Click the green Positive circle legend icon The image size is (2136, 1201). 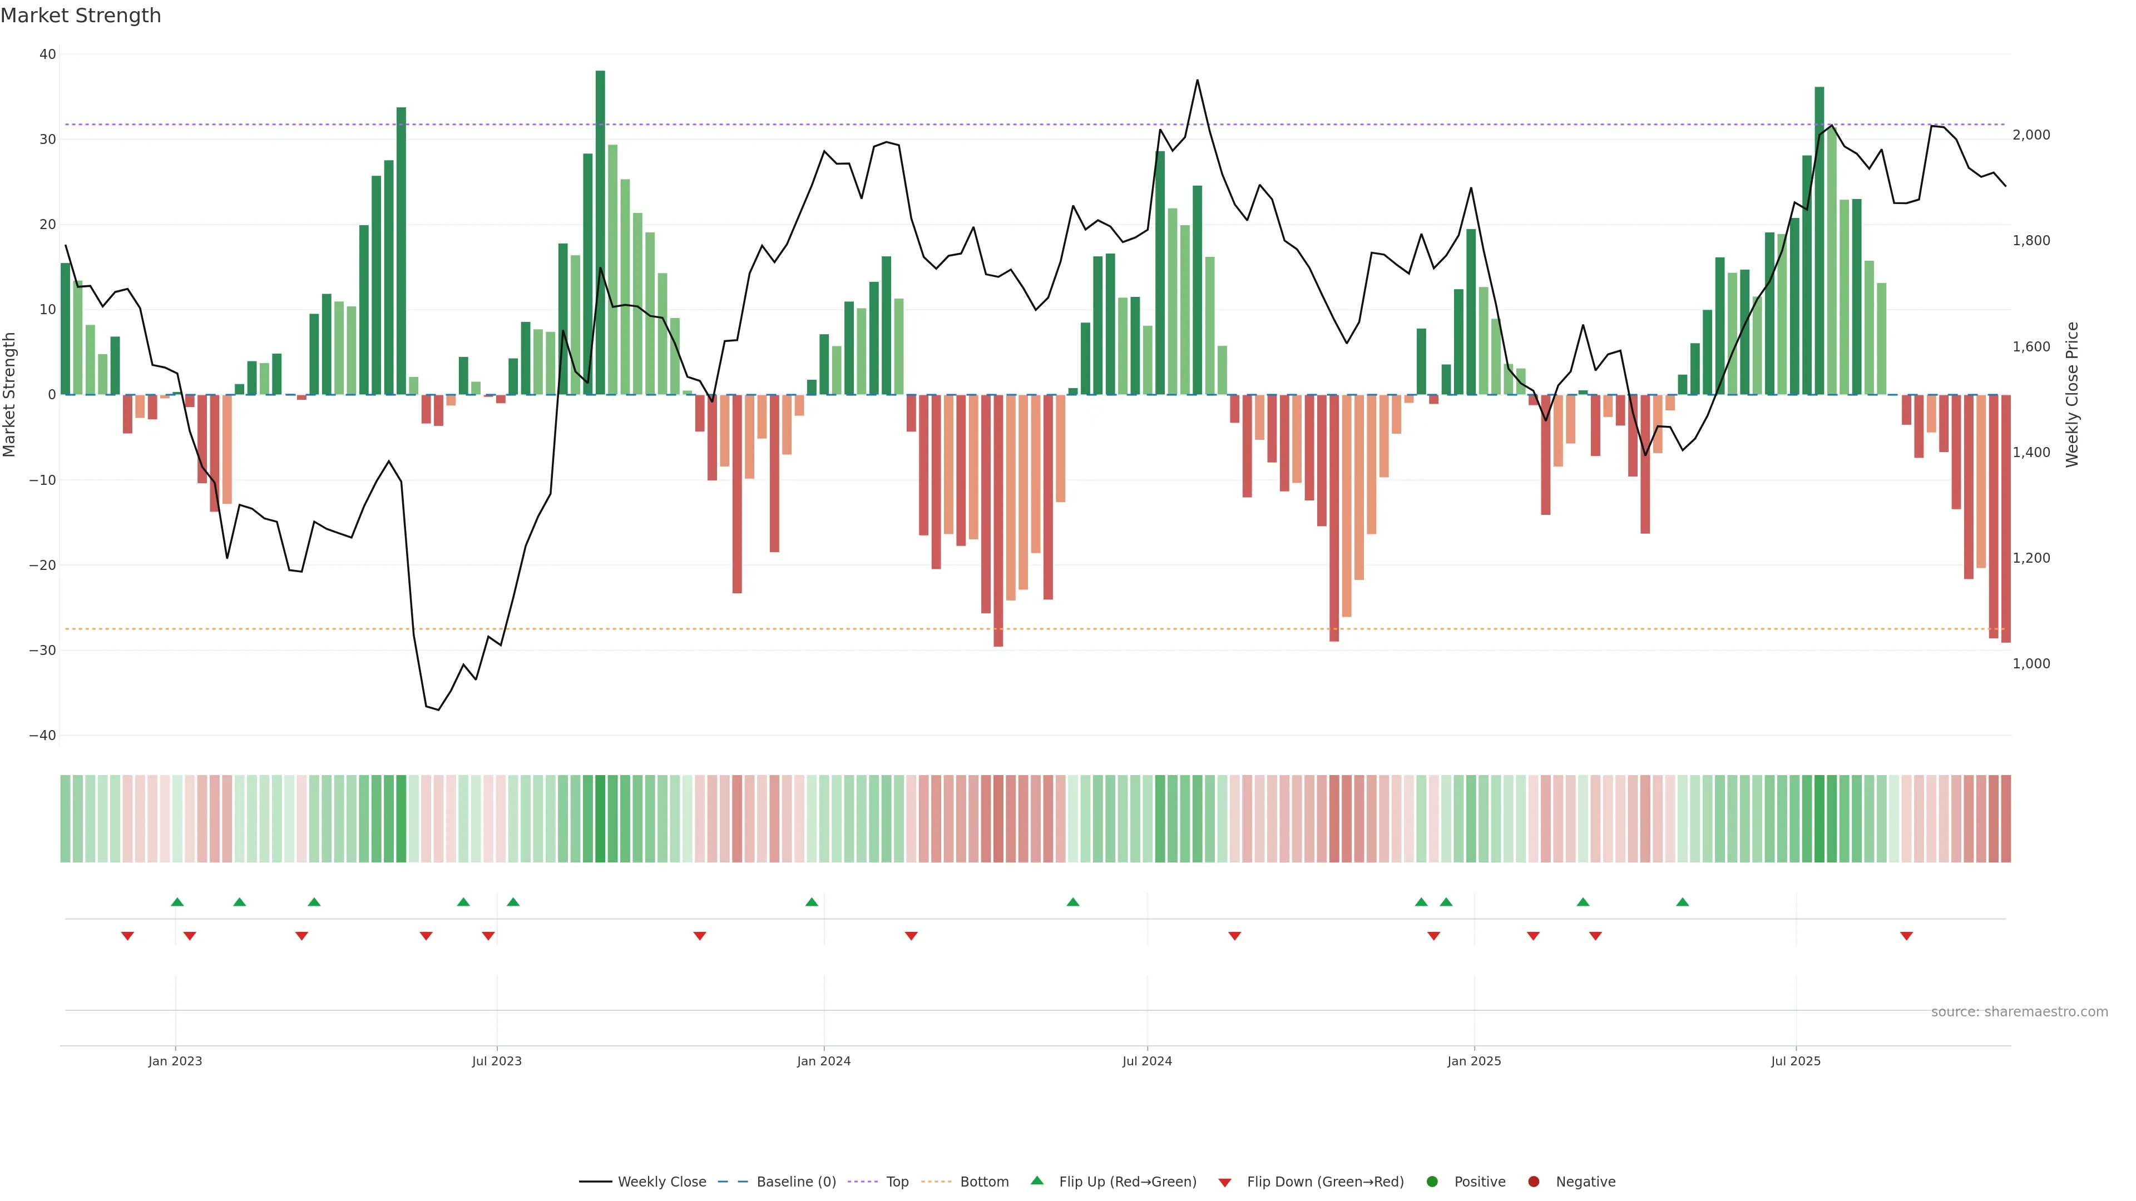(x=1432, y=1181)
